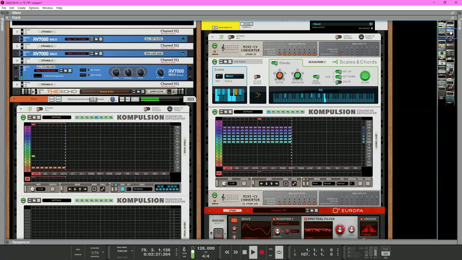
Task: Click Move right arrow in left Kompulsion
Action: [85, 189]
